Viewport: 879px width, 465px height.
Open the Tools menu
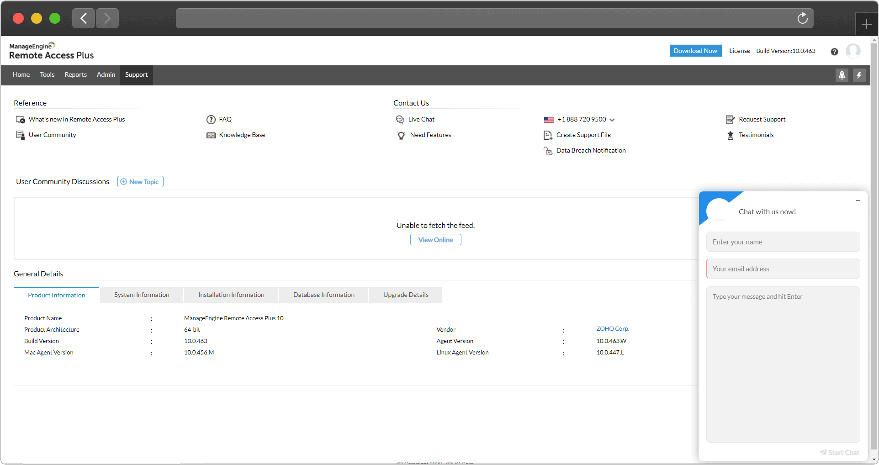(x=47, y=75)
